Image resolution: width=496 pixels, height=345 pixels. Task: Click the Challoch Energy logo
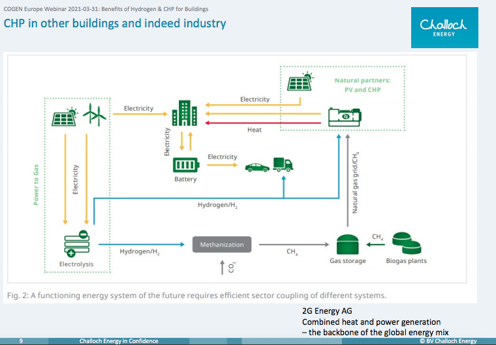[444, 26]
